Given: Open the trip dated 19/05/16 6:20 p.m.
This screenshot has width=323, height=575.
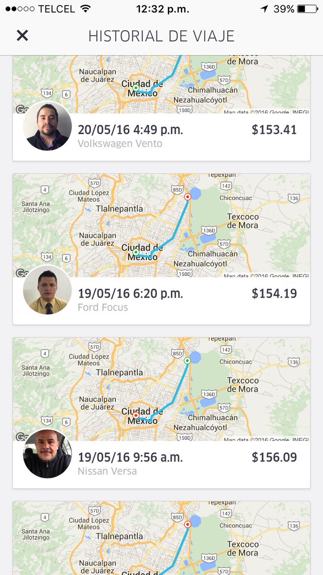Looking at the screenshot, I should coord(161,249).
